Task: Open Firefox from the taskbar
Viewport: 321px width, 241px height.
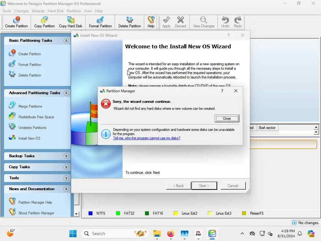Action: point(171,233)
